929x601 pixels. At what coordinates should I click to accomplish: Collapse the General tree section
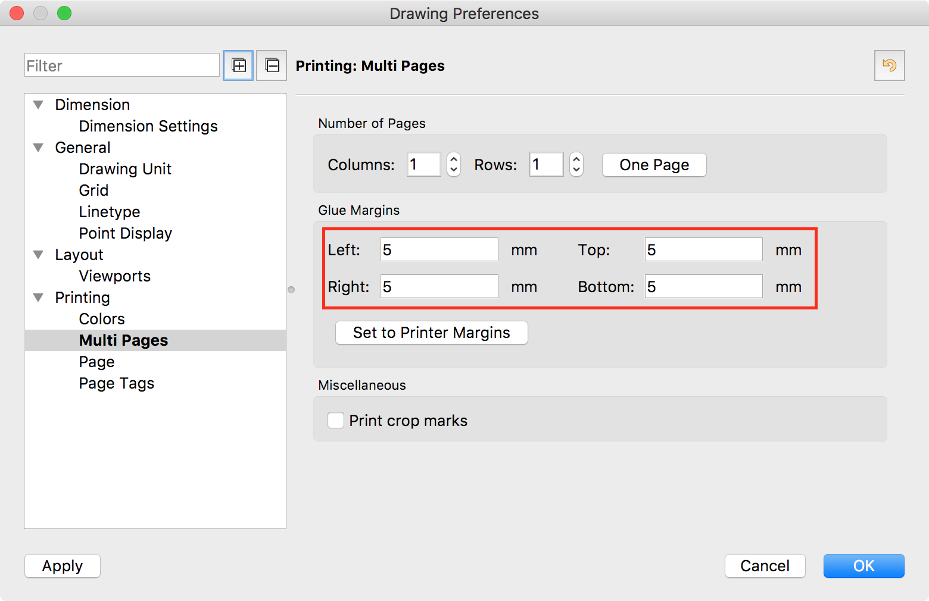click(39, 148)
